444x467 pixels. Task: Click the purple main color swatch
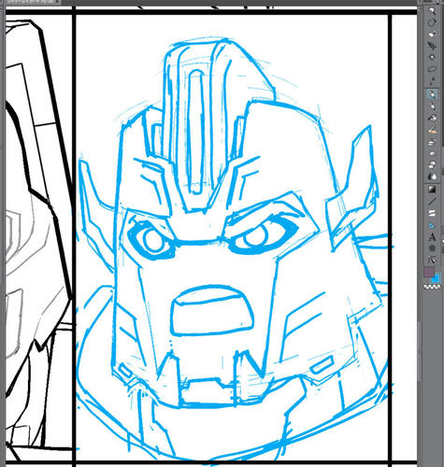[429, 272]
